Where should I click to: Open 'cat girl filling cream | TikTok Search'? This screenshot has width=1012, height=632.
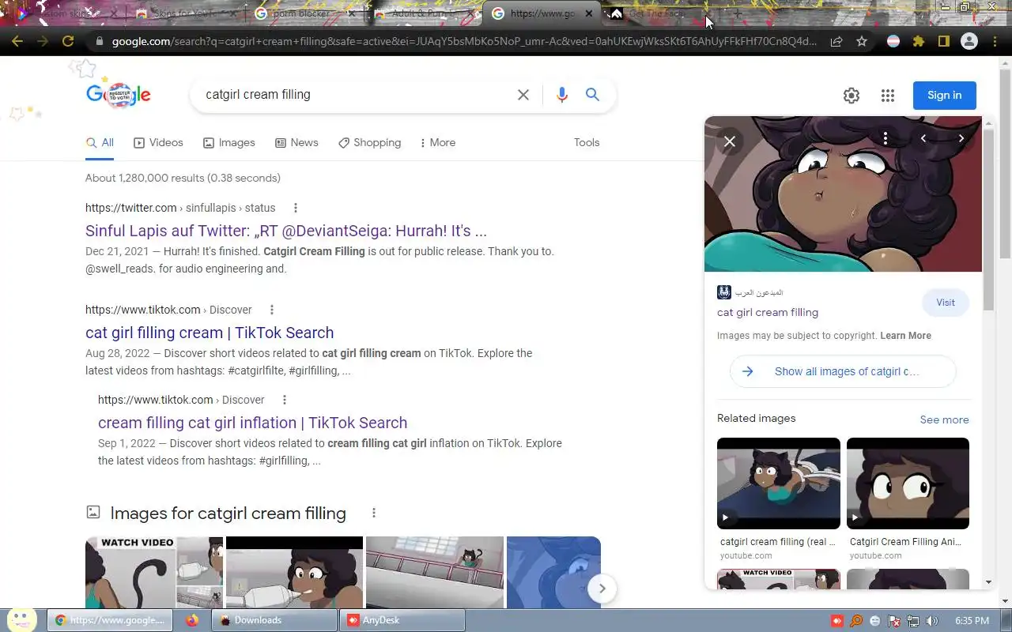[x=210, y=333]
